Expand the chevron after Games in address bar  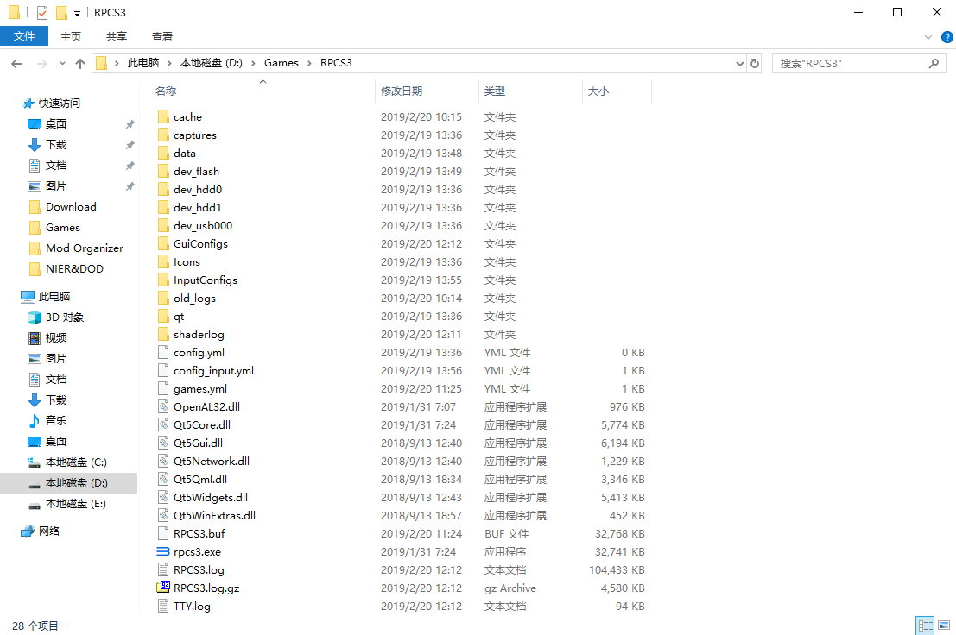point(309,63)
